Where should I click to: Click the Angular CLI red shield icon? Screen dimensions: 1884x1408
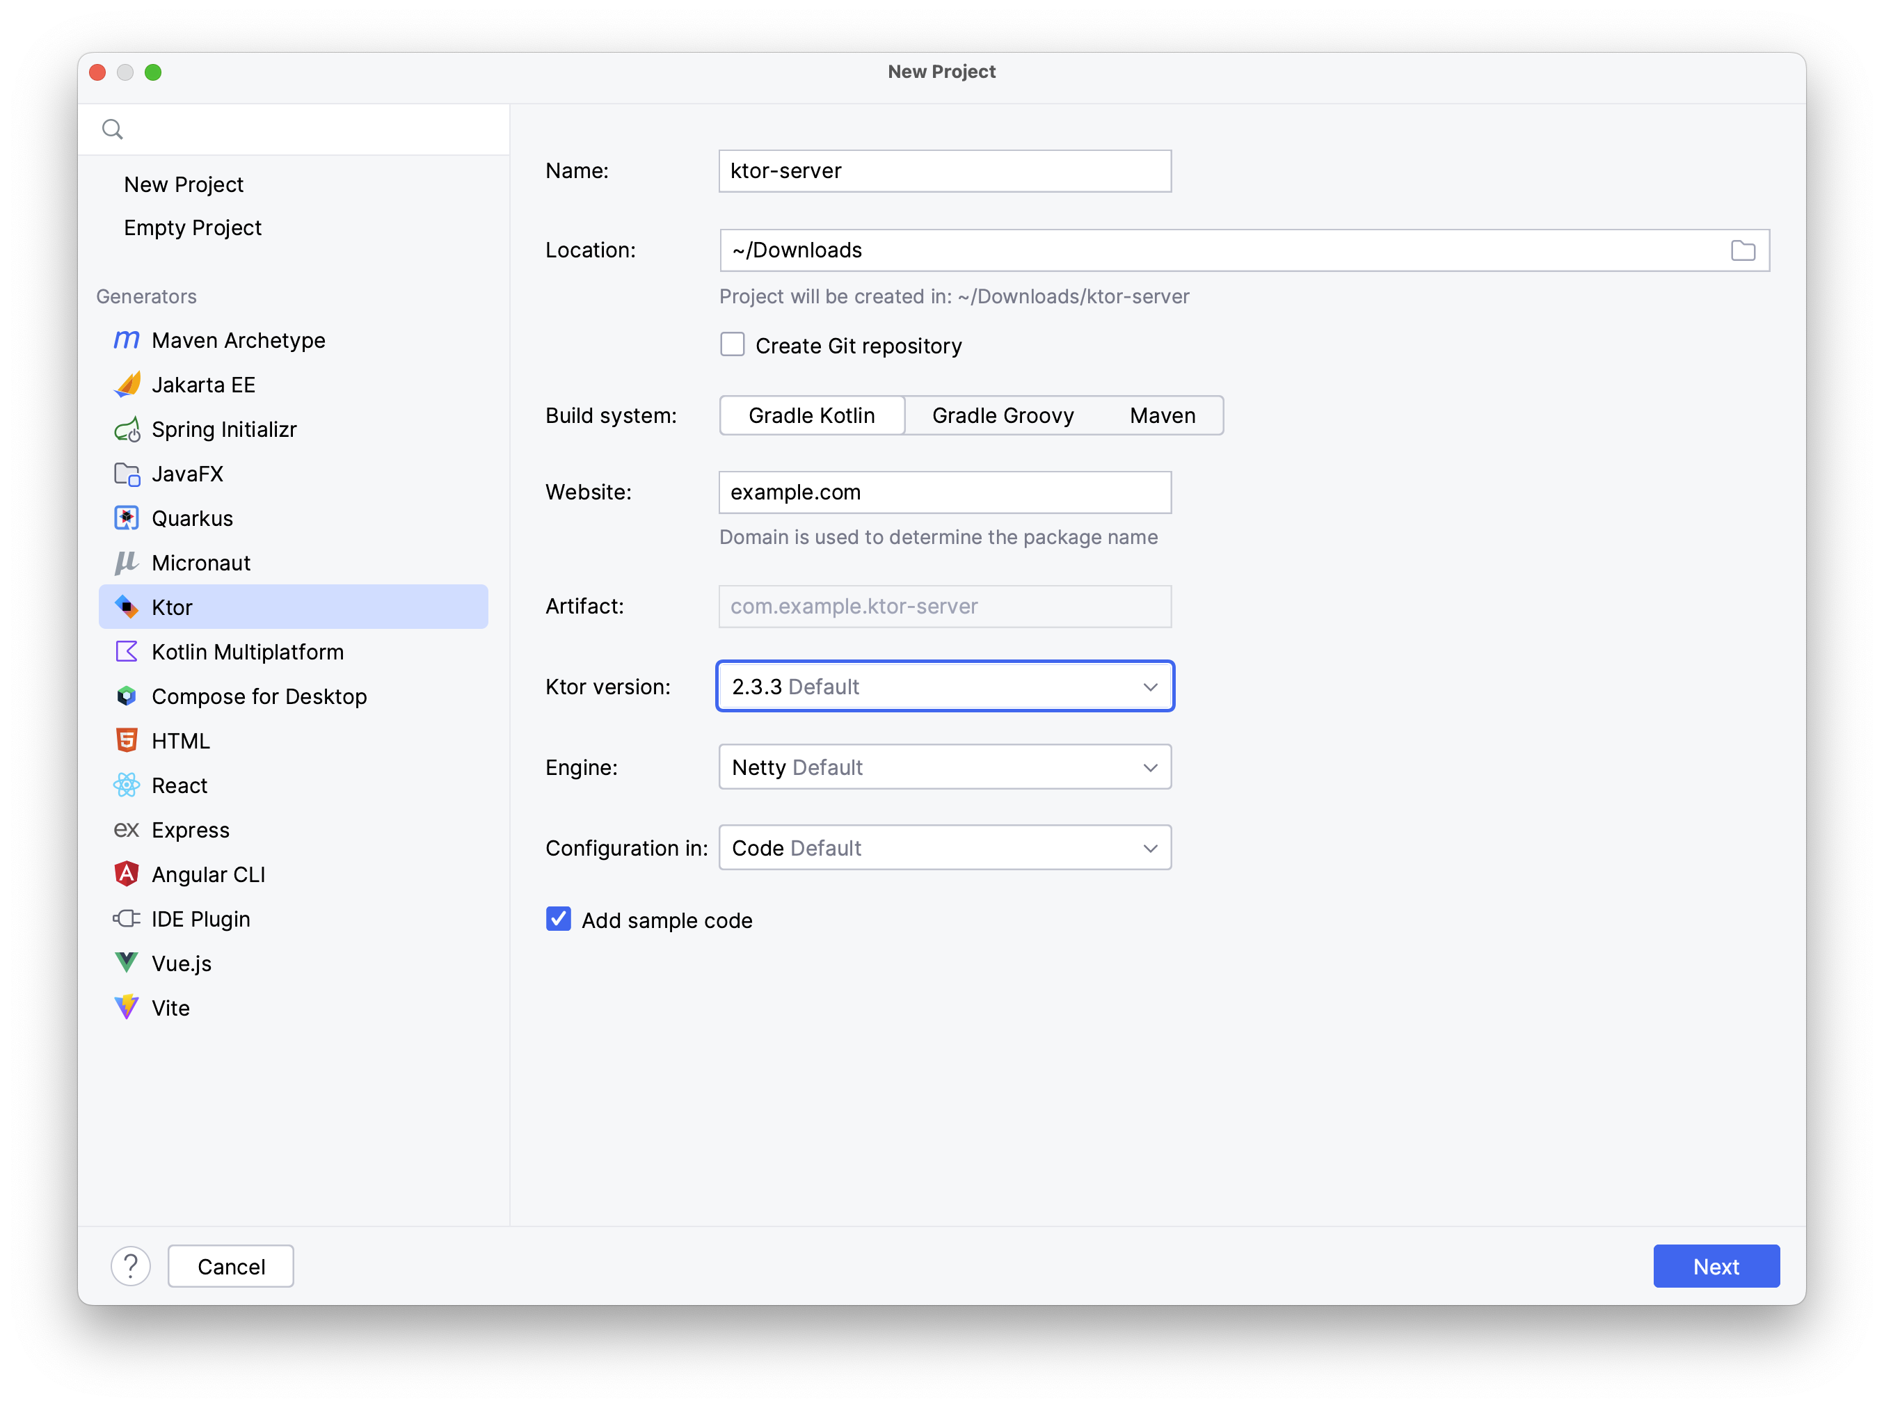coord(126,874)
